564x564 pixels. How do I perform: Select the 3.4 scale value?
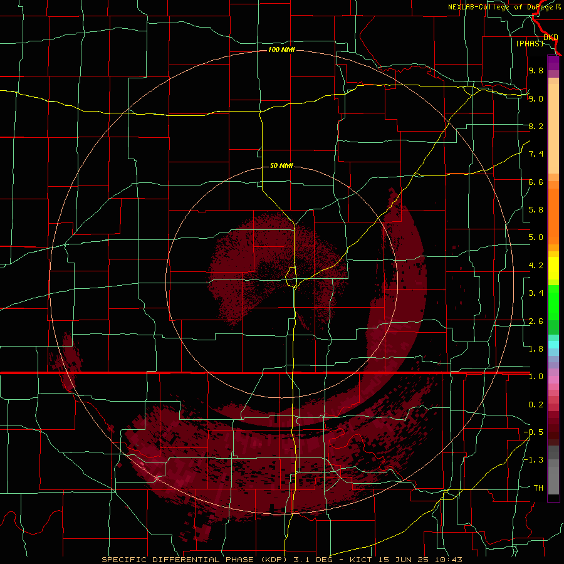point(536,293)
